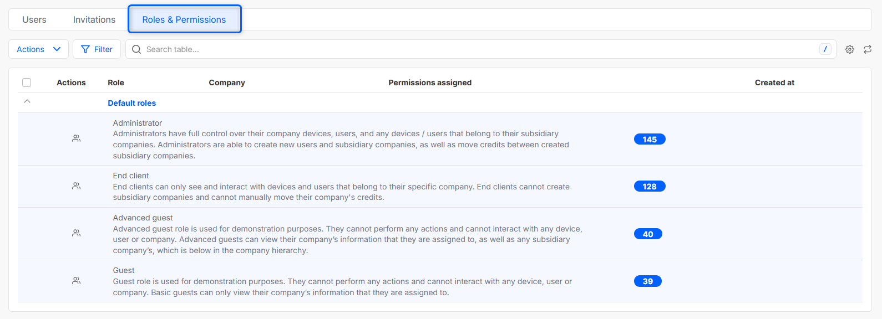Click the 128 permissions badge
Viewport: 882px width, 319px height.
pos(650,187)
